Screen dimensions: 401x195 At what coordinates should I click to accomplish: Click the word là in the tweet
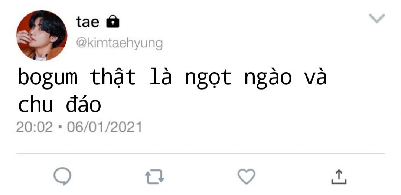click(161, 76)
